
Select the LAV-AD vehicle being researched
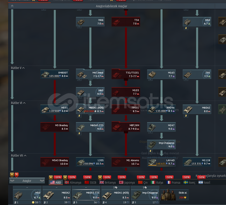point(161,162)
